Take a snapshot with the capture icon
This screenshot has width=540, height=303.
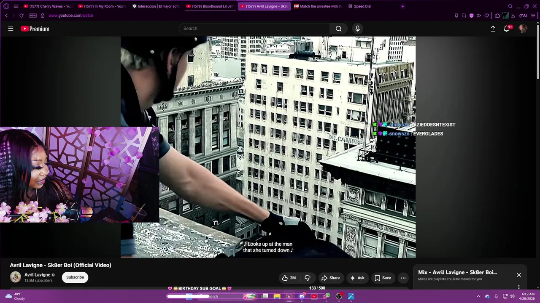[464, 16]
